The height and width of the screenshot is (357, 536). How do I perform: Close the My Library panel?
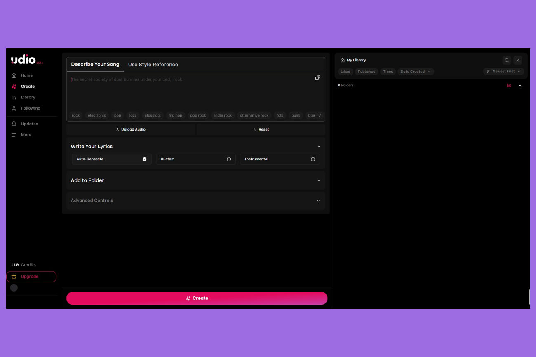tap(518, 60)
